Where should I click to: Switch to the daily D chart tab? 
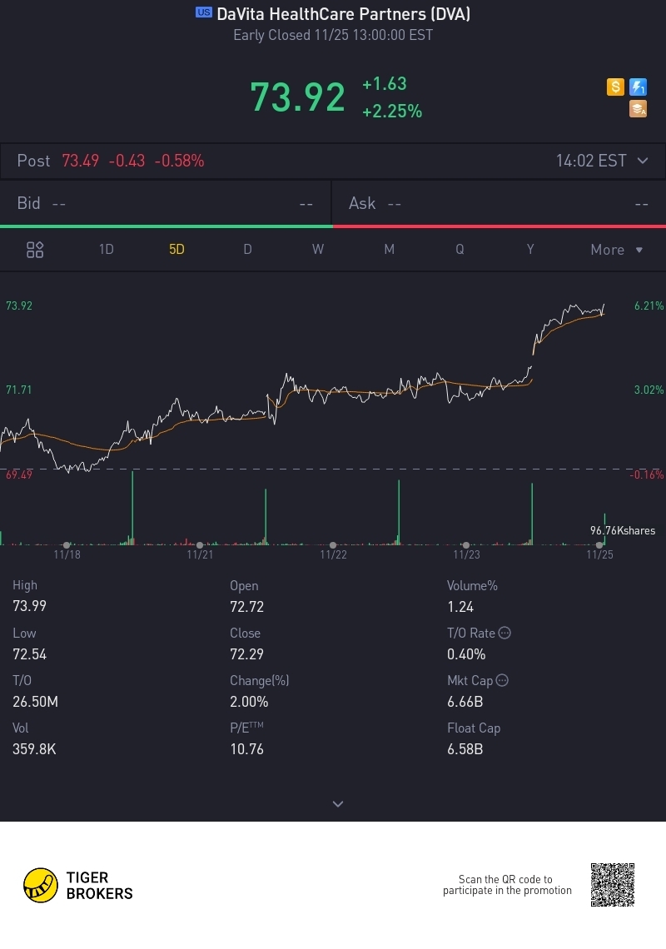click(x=247, y=250)
